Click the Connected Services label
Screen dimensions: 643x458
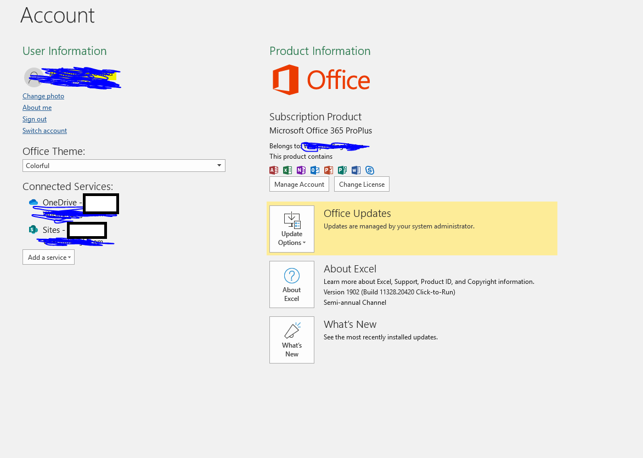(x=67, y=186)
